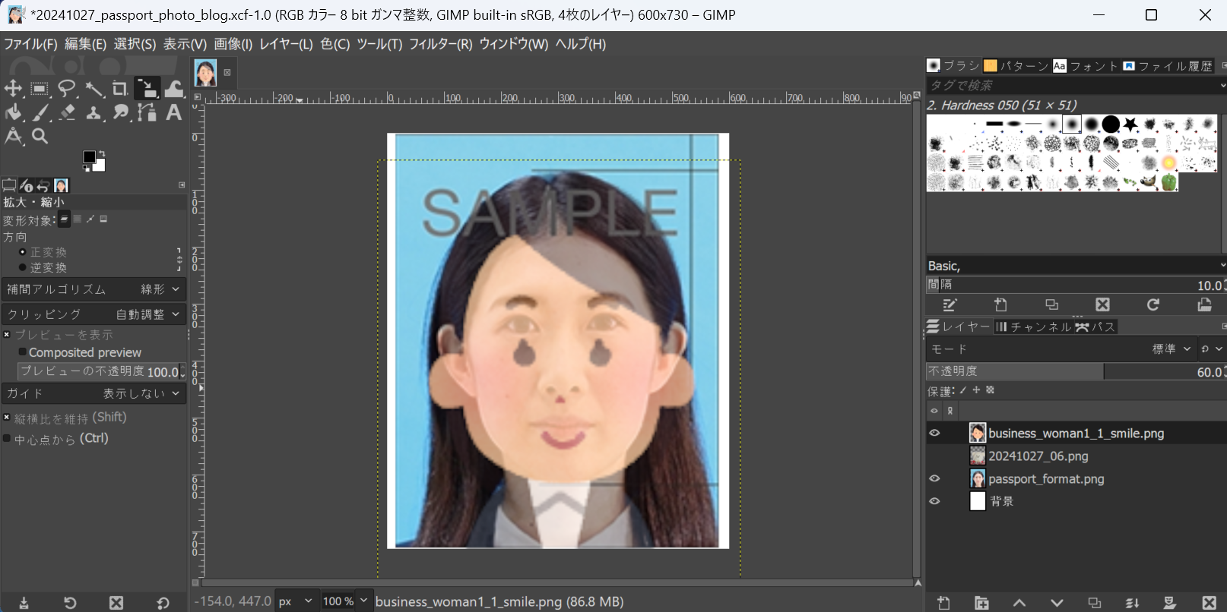Click the delete layer icon in Layers panel
Screen dimensions: 1227x612
[1209, 603]
